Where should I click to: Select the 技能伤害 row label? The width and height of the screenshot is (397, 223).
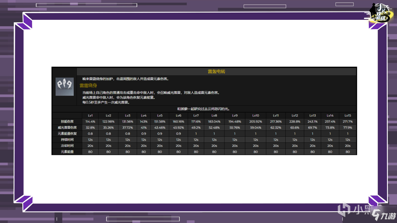point(67,121)
